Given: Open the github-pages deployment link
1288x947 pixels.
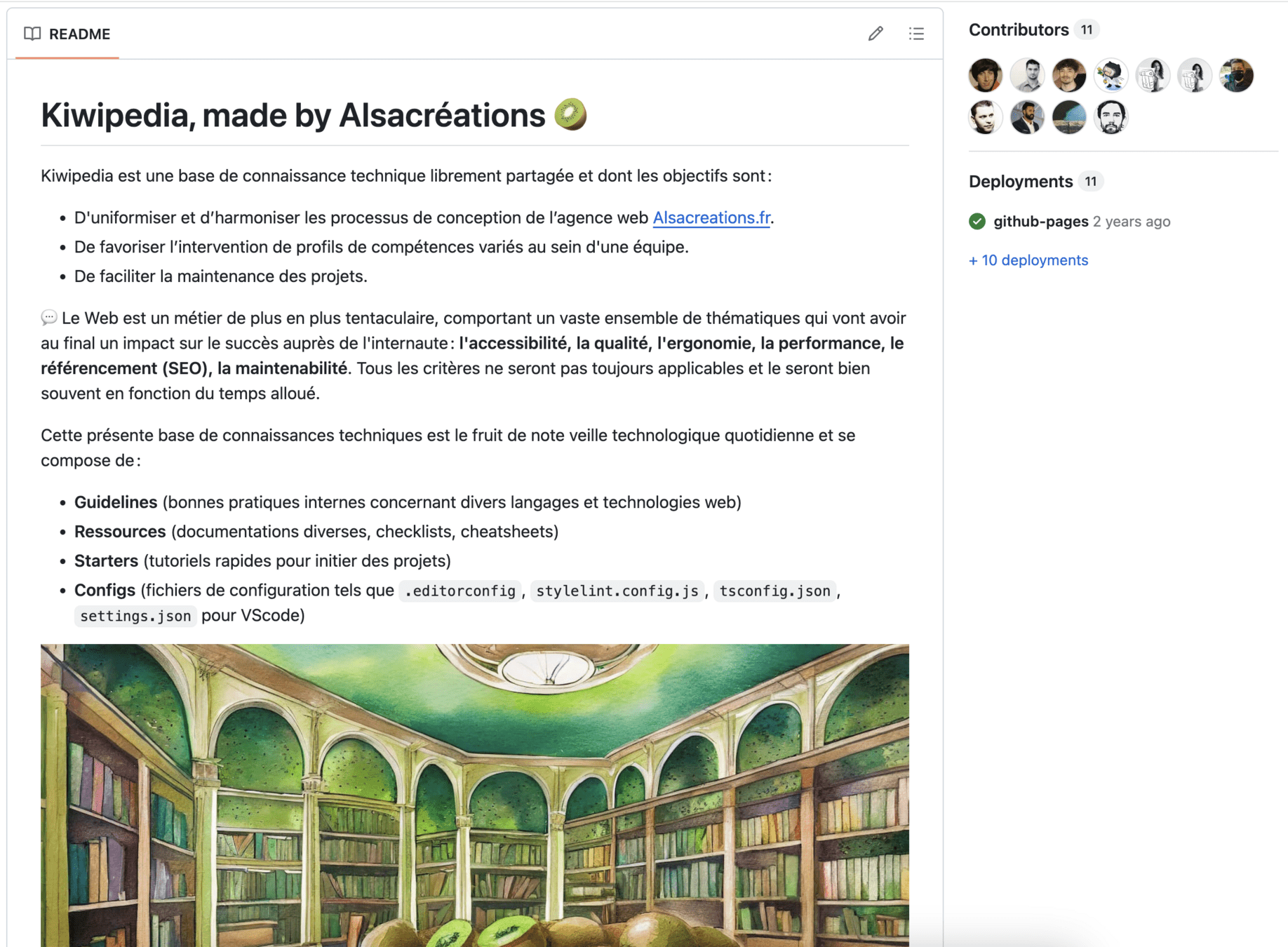Looking at the screenshot, I should [x=1041, y=222].
